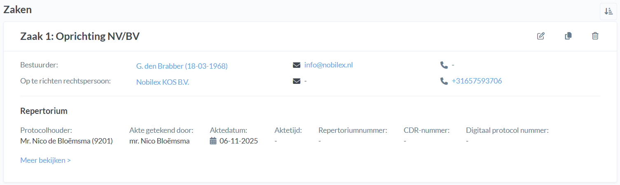Click the sort order icon next to Zaken

click(x=608, y=12)
